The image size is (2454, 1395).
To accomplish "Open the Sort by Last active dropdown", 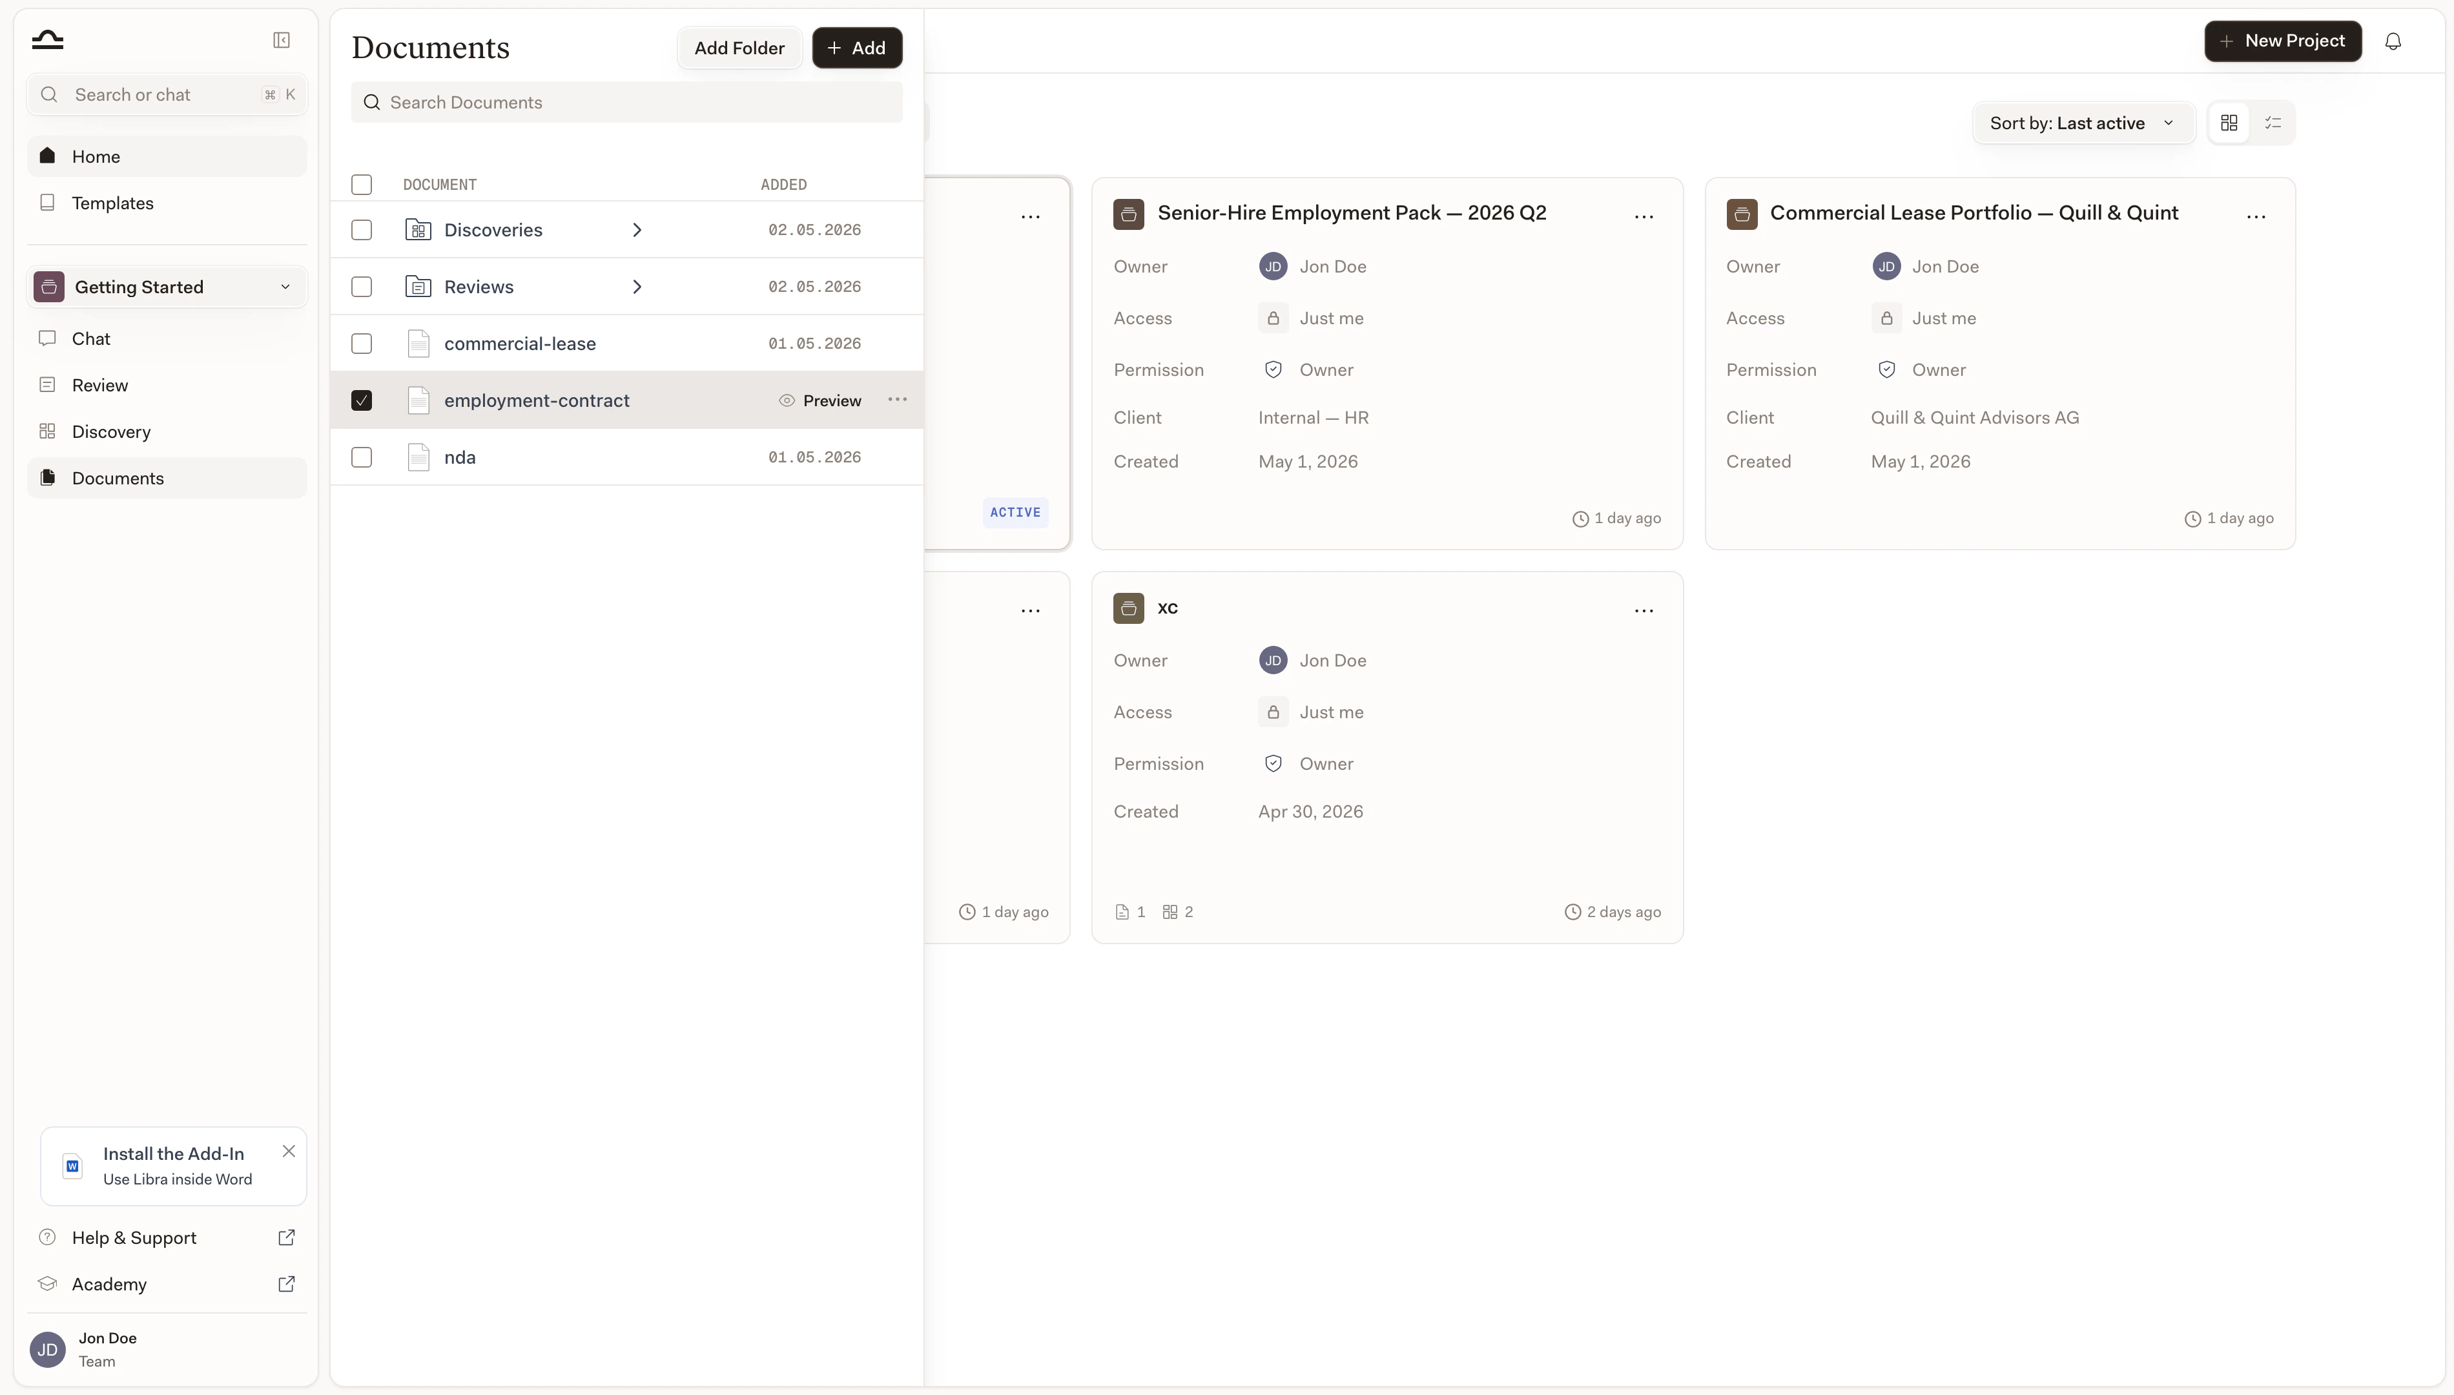I will tap(2083, 123).
